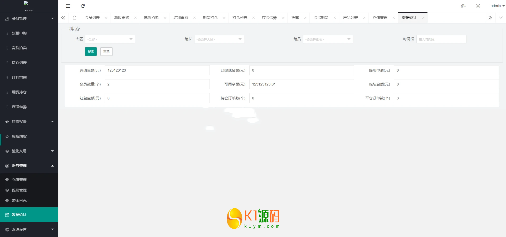
Task: Collapse the 财务管理 sidebar menu
Action: point(29,166)
